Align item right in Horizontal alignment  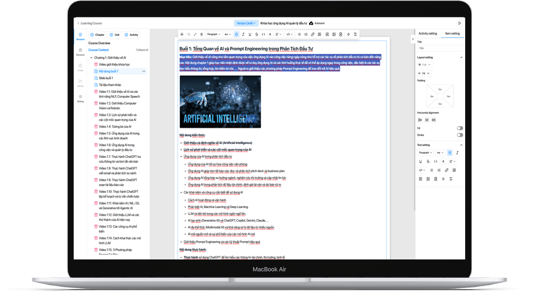433,120
